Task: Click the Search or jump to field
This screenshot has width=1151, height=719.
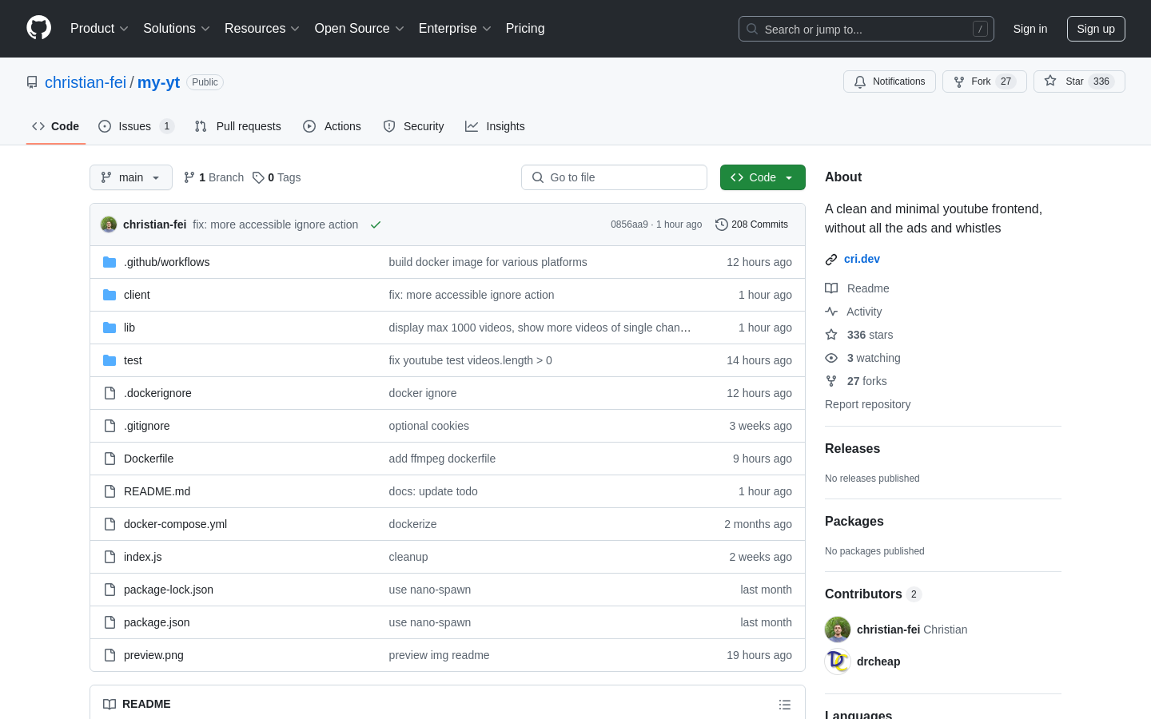Action: [x=866, y=29]
